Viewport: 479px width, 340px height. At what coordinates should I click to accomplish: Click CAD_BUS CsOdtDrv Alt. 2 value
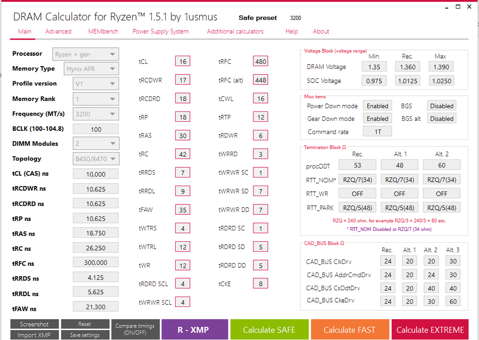pos(431,288)
